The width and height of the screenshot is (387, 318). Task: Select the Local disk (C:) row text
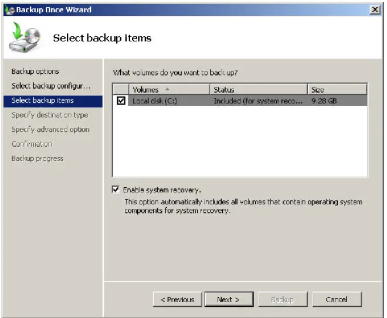[155, 101]
